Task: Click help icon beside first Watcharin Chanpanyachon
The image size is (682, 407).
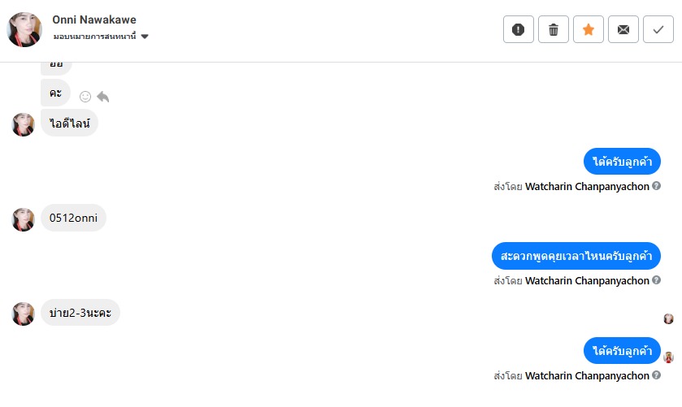Action: click(657, 186)
